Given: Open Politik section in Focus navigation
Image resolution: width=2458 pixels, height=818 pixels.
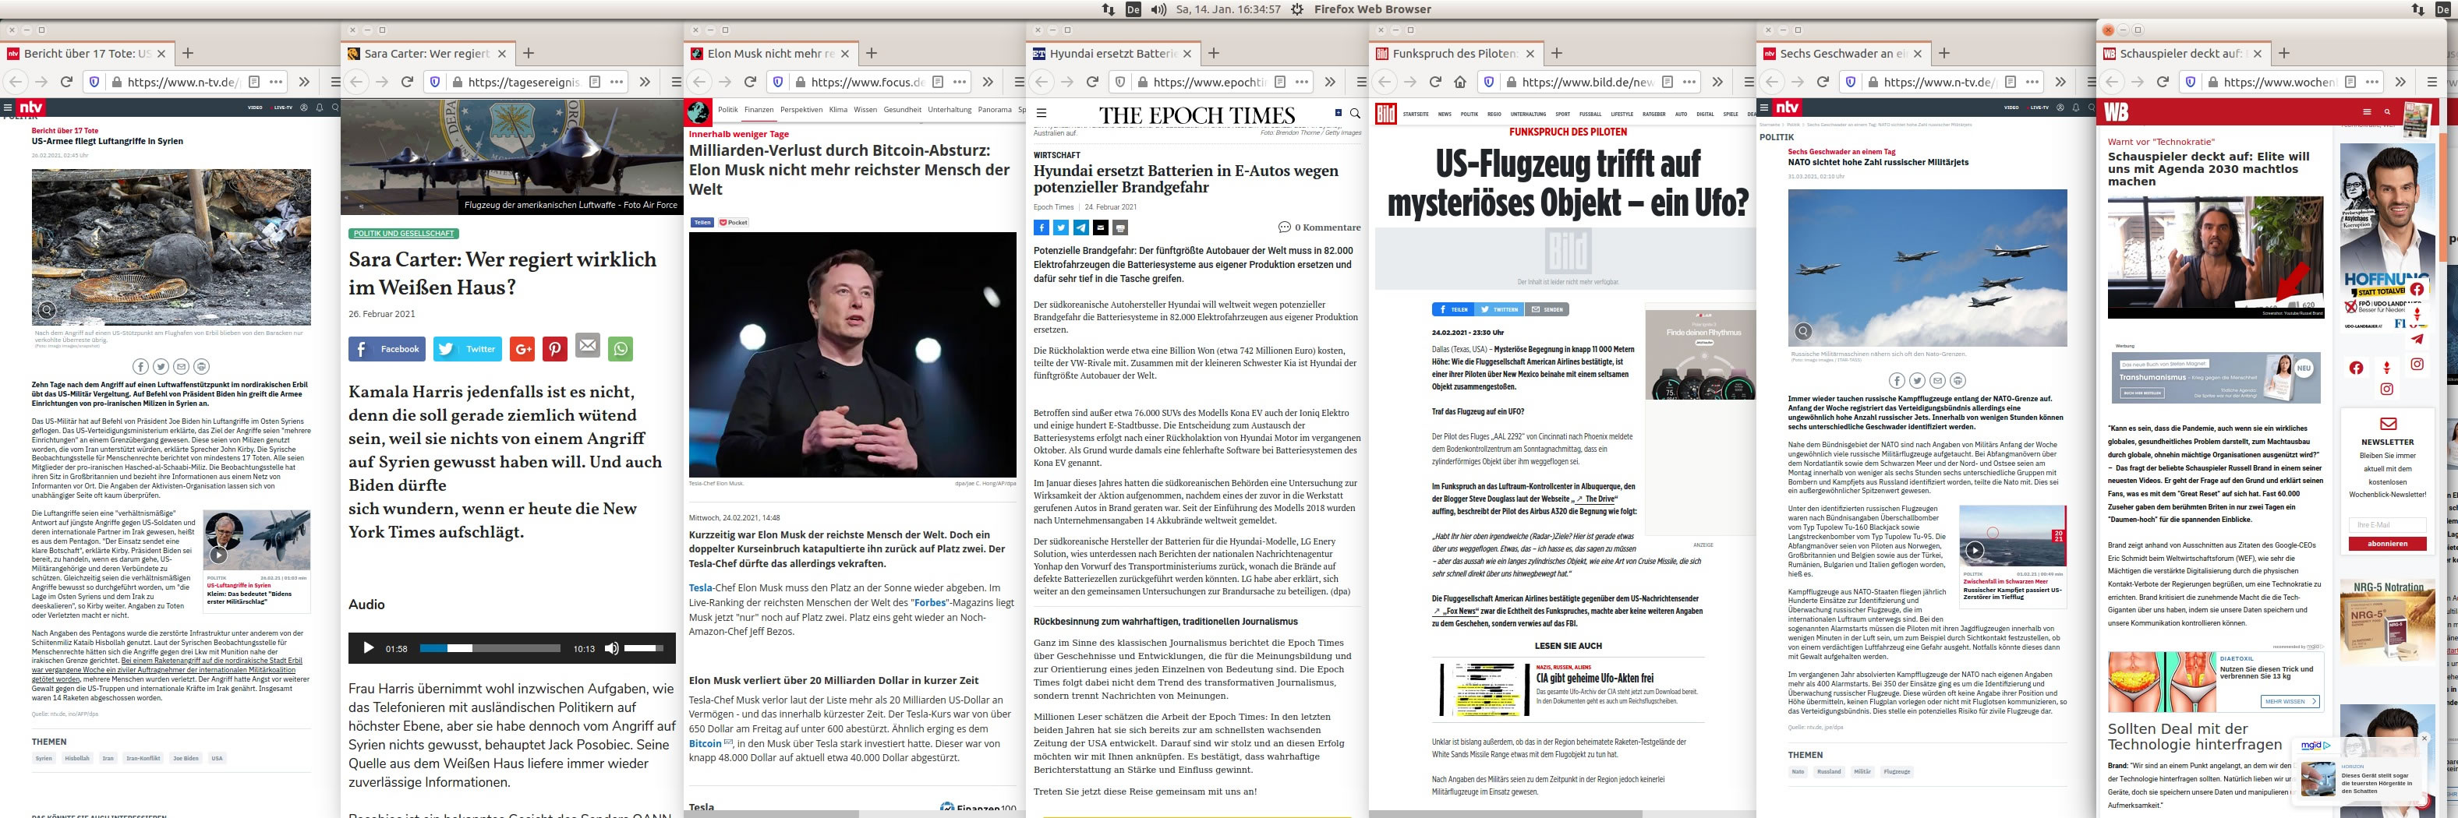Looking at the screenshot, I should pyautogui.click(x=728, y=110).
